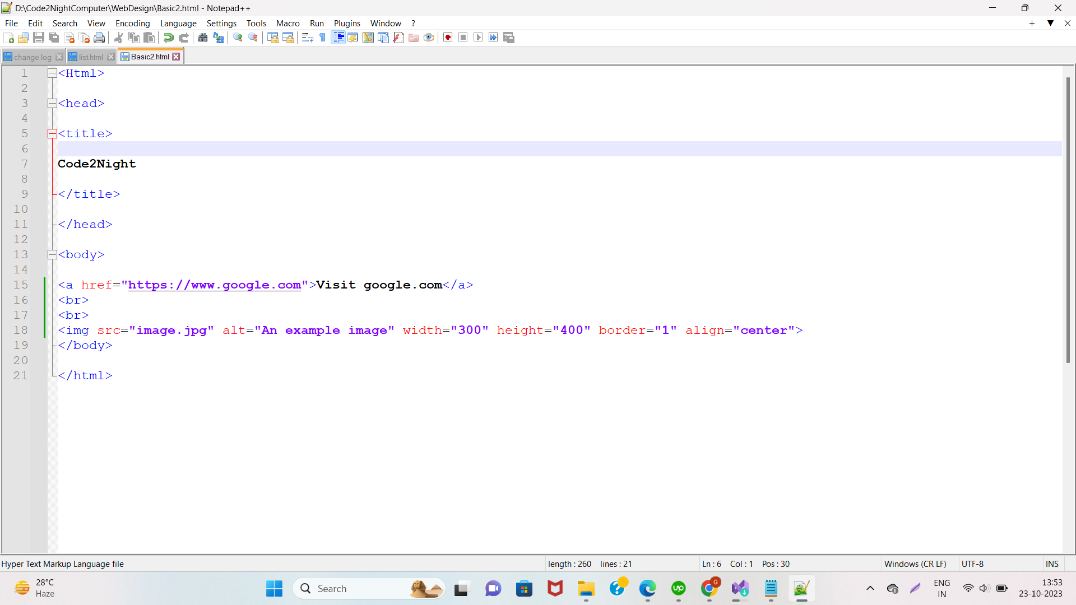Undo the last edit
1076x605 pixels.
pyautogui.click(x=168, y=38)
